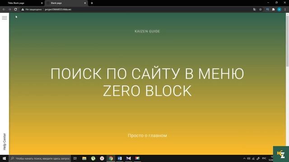
Task: Close the Tilda: Blank page tab
Action: (42, 3)
